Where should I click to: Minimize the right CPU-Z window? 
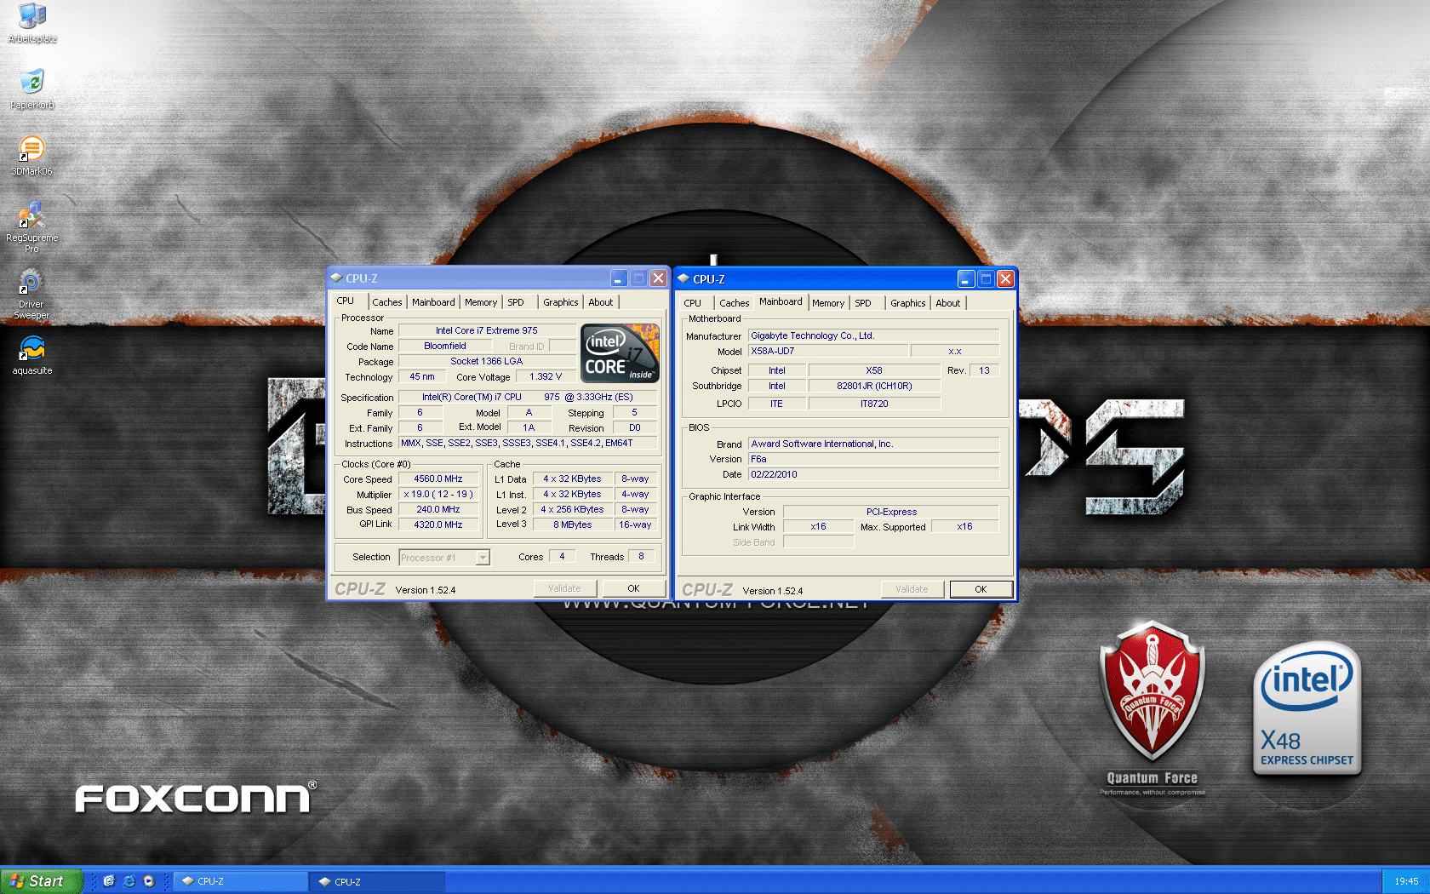click(966, 279)
